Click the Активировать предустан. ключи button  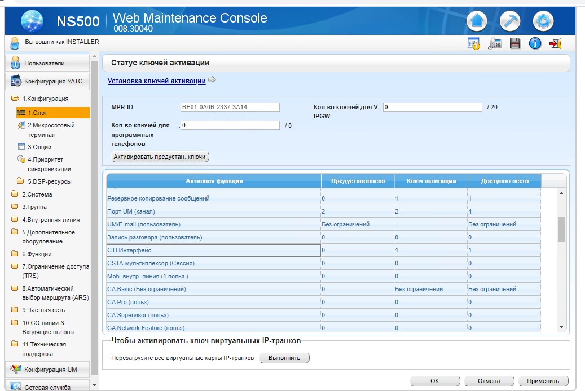click(x=160, y=157)
